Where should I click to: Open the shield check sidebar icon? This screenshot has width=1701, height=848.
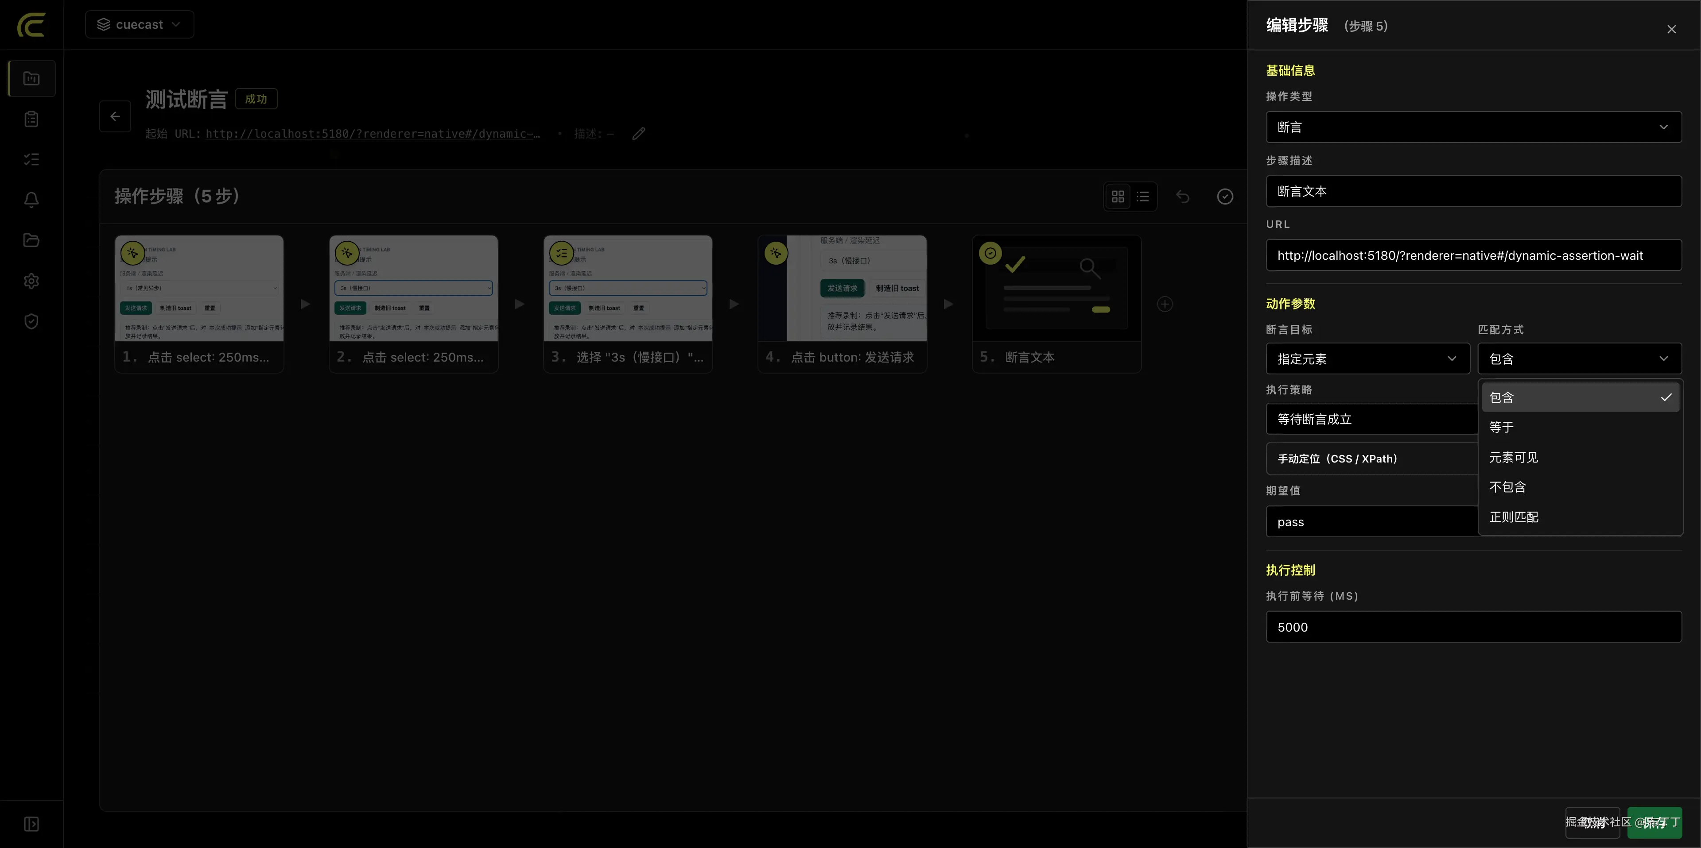[x=32, y=321]
